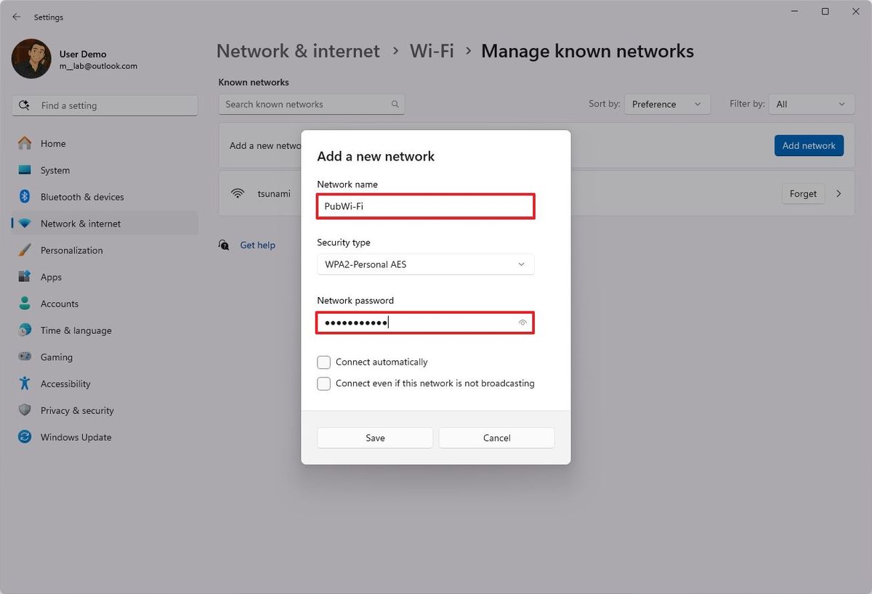The width and height of the screenshot is (872, 594).
Task: Go to Wi-Fi in the breadcrumb
Action: pyautogui.click(x=432, y=51)
